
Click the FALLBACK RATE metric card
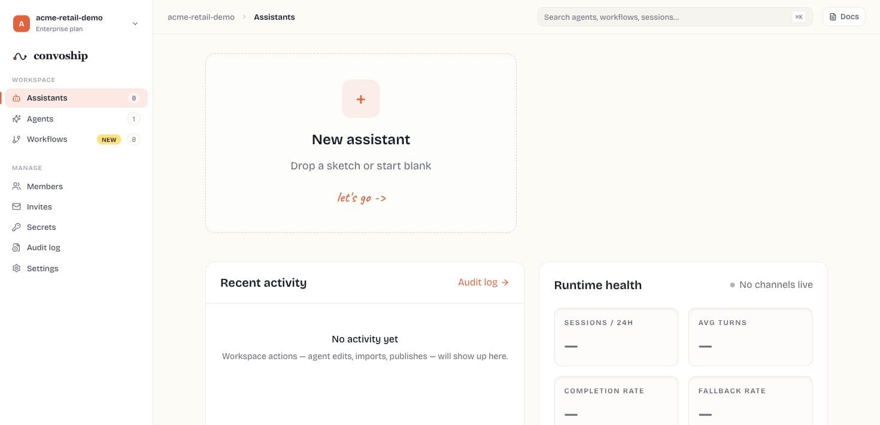(750, 401)
